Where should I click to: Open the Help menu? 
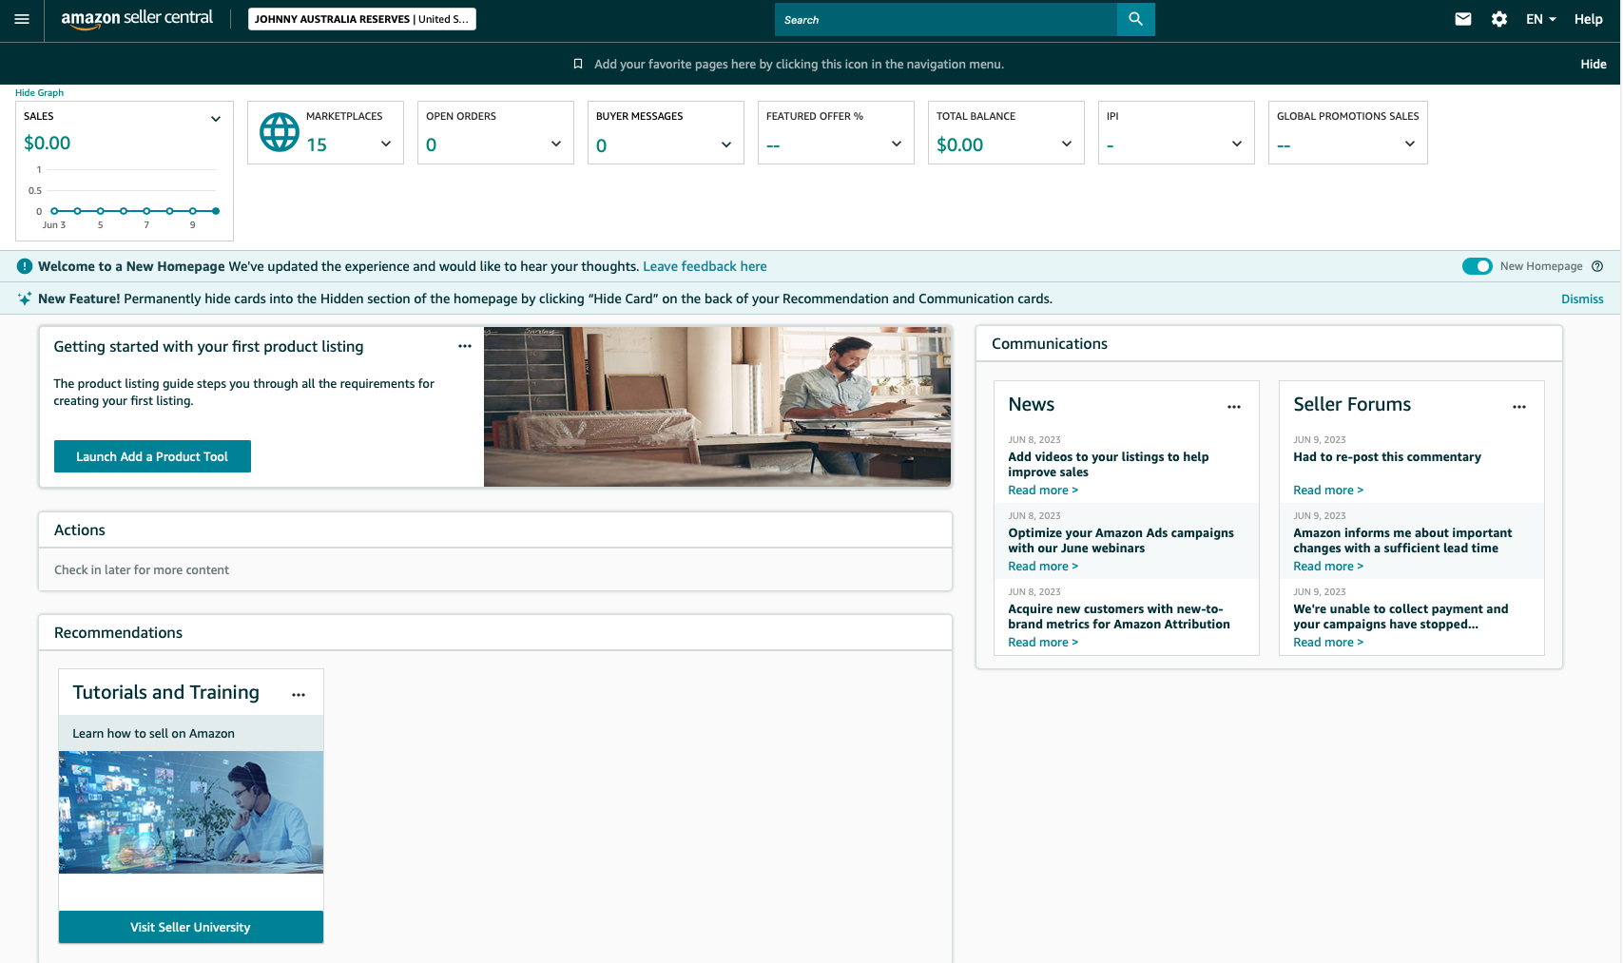tap(1588, 19)
